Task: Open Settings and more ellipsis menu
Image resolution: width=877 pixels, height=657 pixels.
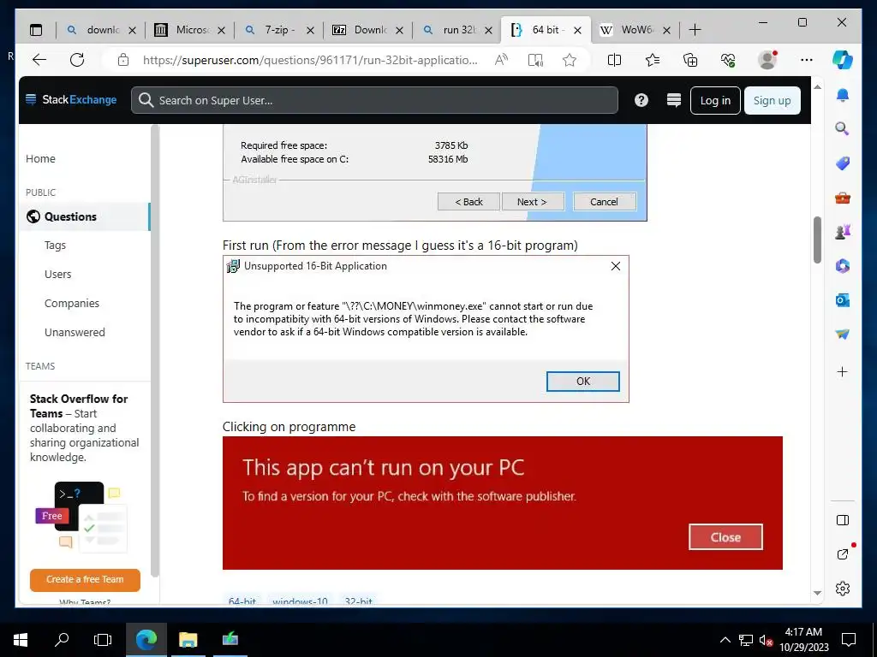Action: [x=807, y=60]
